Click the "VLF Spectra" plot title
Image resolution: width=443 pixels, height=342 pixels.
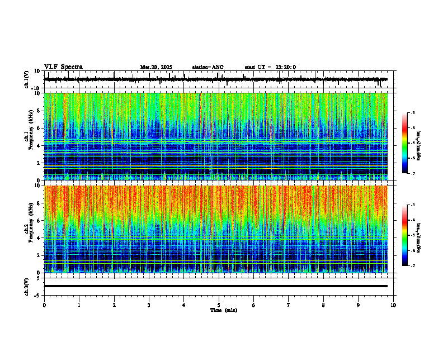pos(63,67)
